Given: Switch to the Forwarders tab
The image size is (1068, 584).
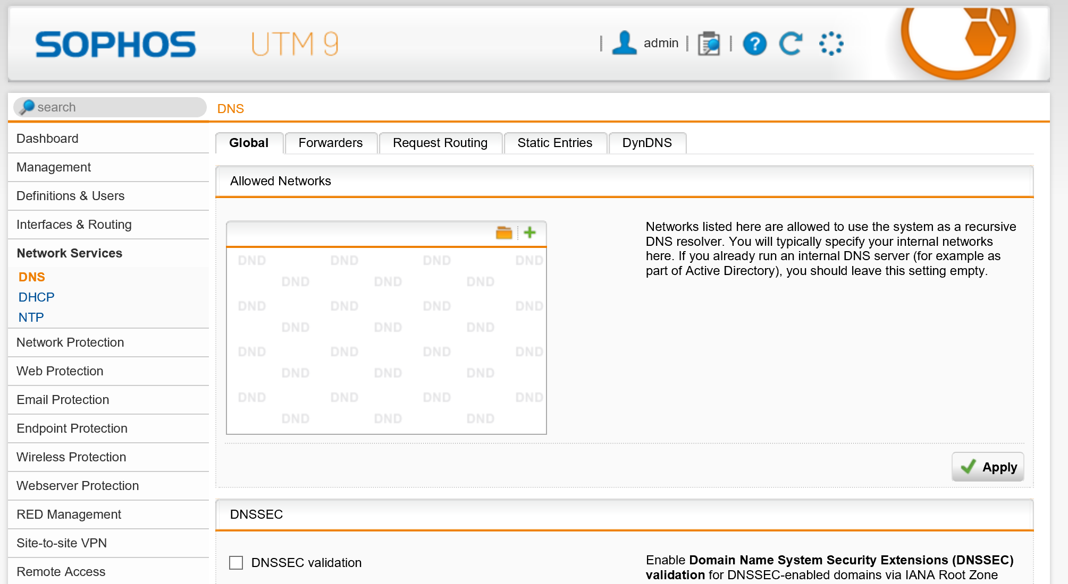Looking at the screenshot, I should [x=331, y=143].
